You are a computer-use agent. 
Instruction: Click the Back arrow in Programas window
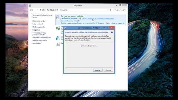click(x=31, y=10)
